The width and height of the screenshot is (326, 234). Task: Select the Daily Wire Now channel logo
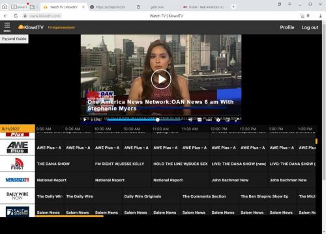18,196
